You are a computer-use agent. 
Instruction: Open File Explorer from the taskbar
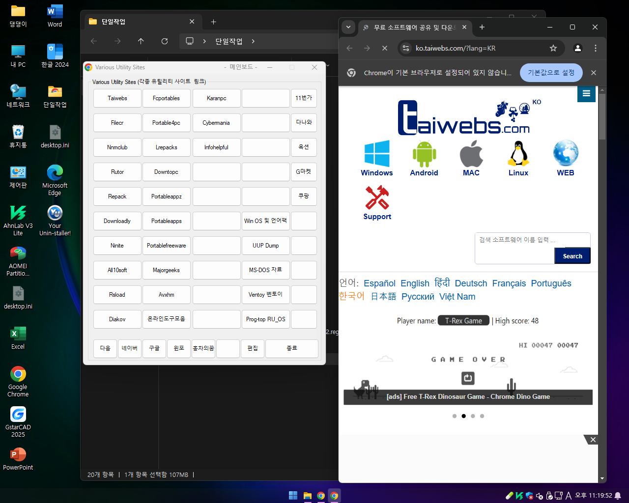point(307,495)
